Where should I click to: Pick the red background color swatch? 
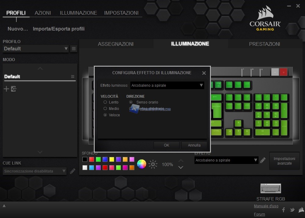[x=91, y=159]
